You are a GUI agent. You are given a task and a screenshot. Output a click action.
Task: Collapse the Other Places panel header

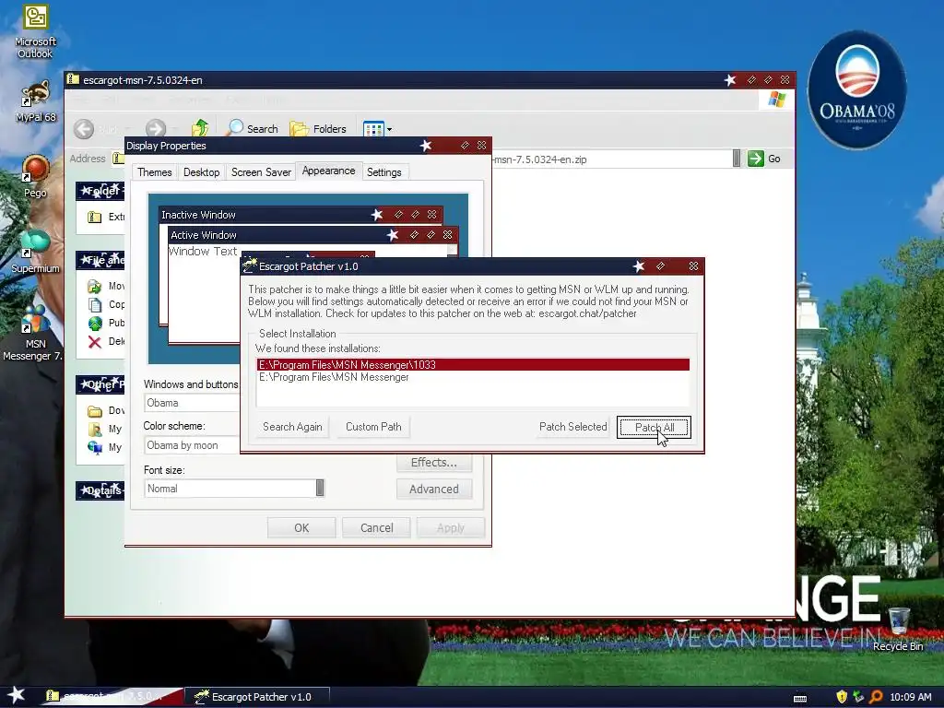click(100, 384)
